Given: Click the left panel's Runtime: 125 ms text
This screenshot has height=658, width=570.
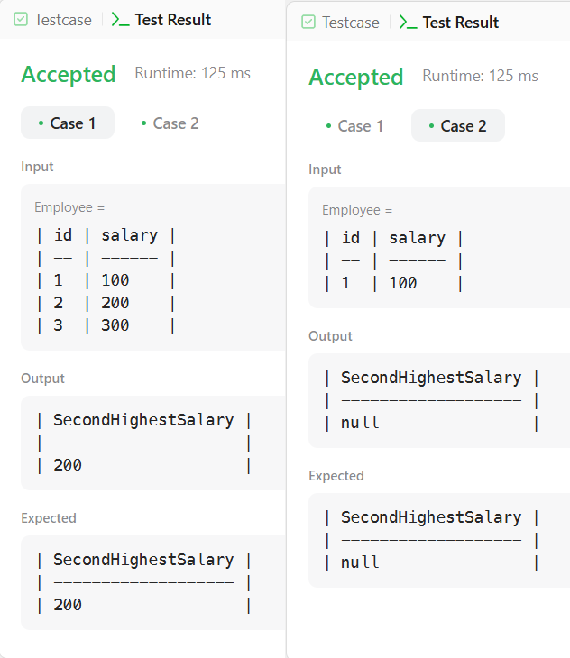Looking at the screenshot, I should (192, 73).
